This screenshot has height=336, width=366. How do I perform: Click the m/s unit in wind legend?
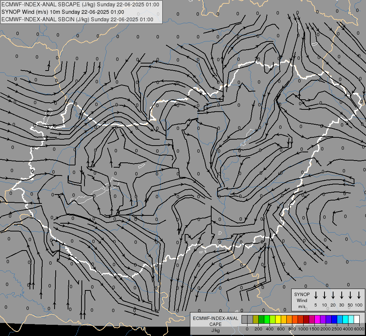[x=302, y=307]
